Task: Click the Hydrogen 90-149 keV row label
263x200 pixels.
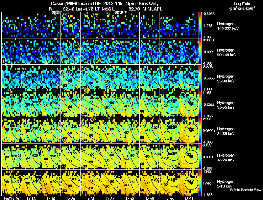Action: 227,53
